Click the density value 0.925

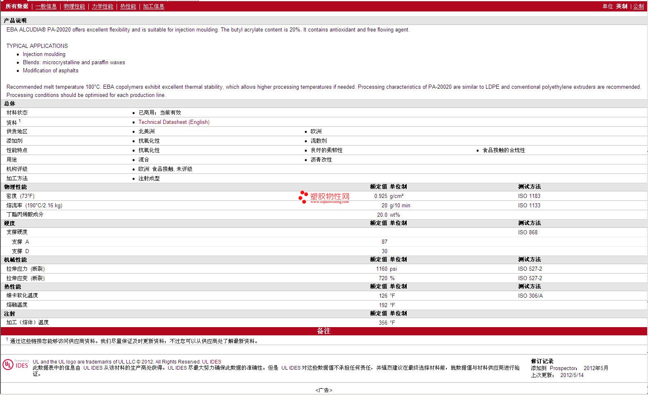(380, 196)
